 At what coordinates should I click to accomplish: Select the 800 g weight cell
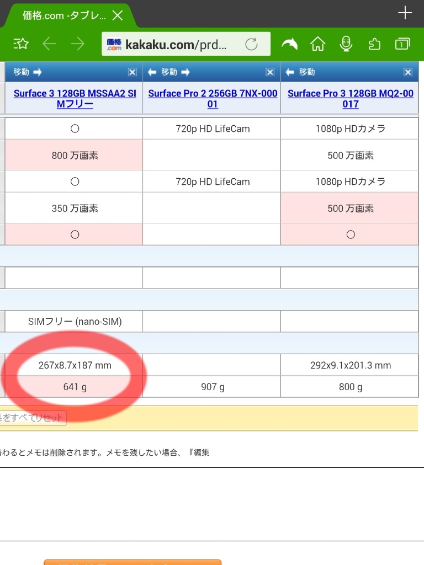coord(349,387)
